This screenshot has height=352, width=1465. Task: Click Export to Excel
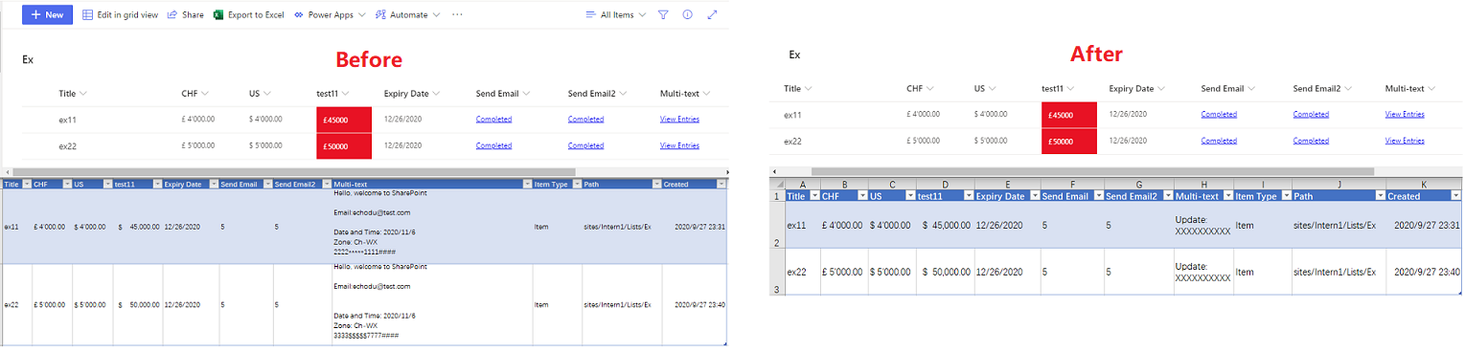248,15
